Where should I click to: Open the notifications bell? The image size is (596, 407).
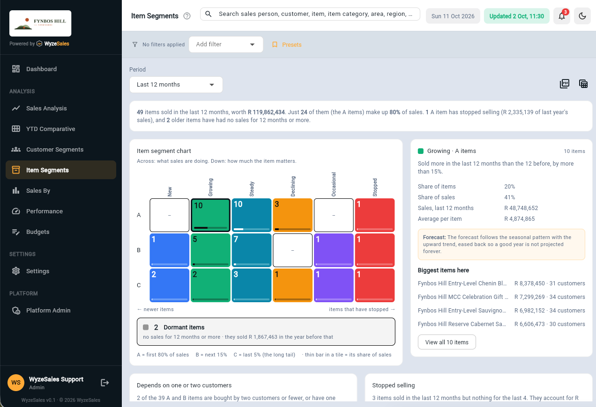point(562,16)
